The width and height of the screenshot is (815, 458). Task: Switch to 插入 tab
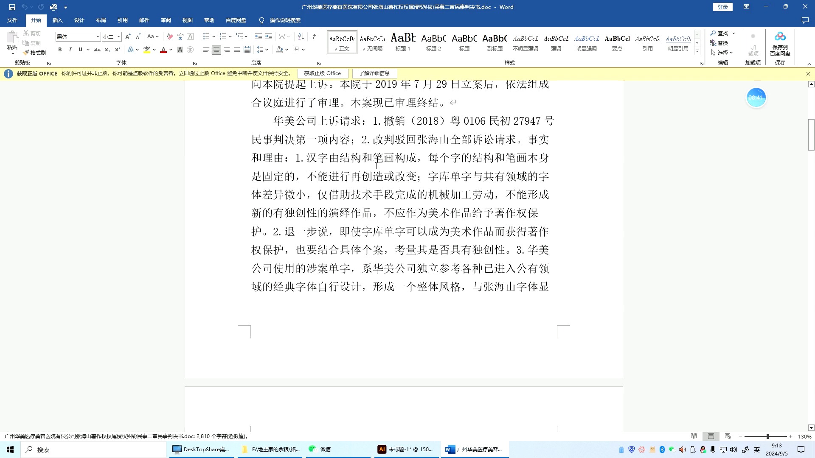[x=57, y=20]
